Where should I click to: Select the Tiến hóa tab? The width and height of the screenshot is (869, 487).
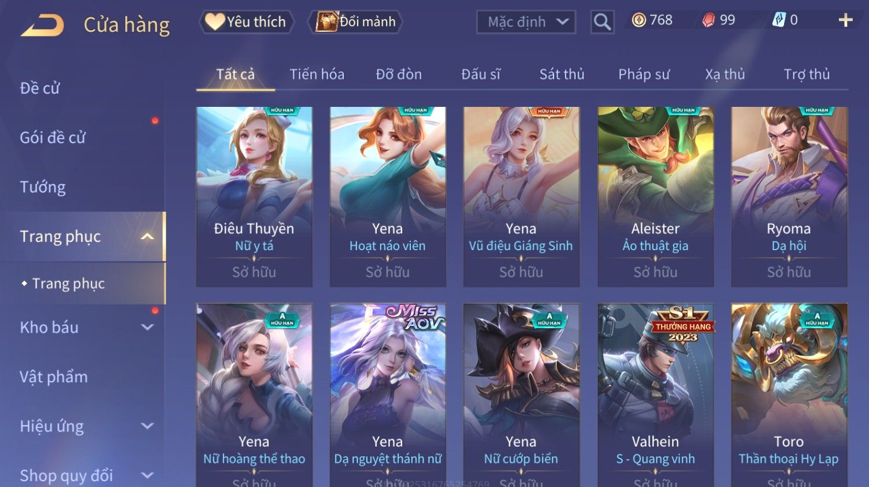click(x=317, y=75)
